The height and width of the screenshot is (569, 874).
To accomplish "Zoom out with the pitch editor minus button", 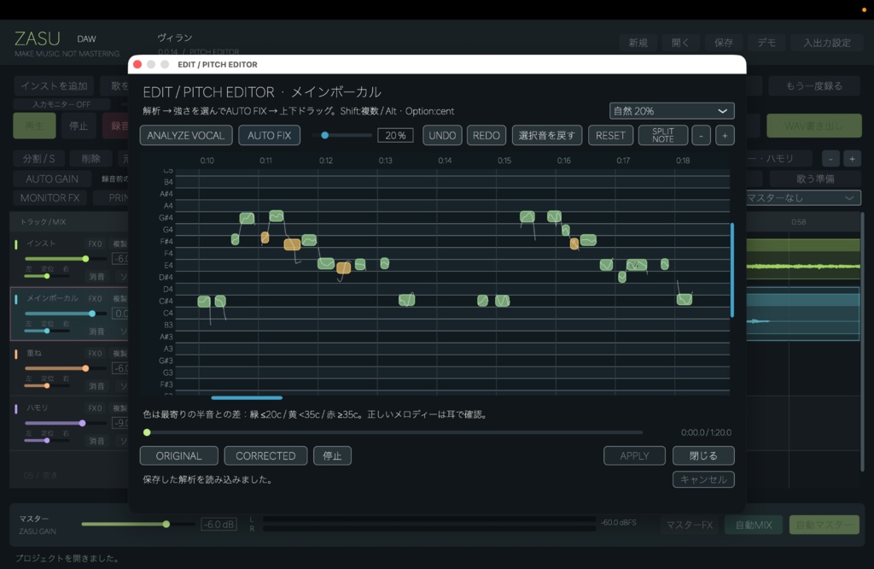I will [702, 136].
